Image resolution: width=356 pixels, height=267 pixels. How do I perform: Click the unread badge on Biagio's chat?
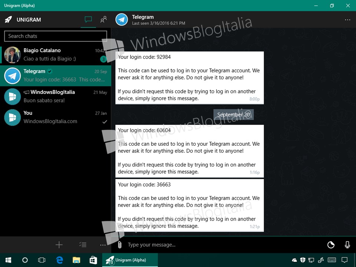103,59
